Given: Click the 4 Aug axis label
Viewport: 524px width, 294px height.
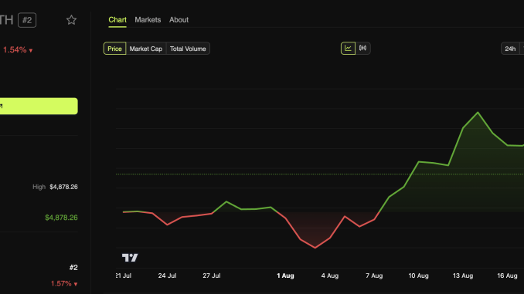Looking at the screenshot, I should pos(330,275).
